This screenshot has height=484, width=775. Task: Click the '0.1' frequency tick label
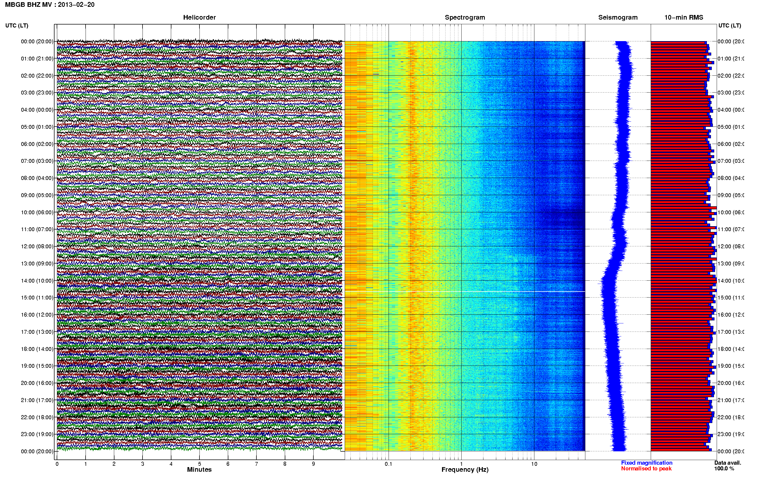point(388,464)
